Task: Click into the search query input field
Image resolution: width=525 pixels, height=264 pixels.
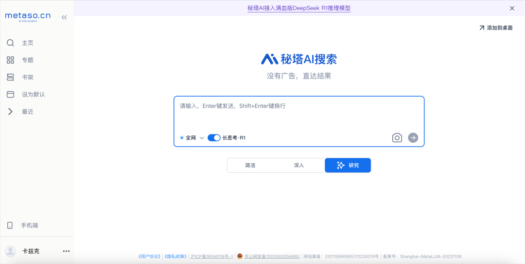Action: [298, 114]
